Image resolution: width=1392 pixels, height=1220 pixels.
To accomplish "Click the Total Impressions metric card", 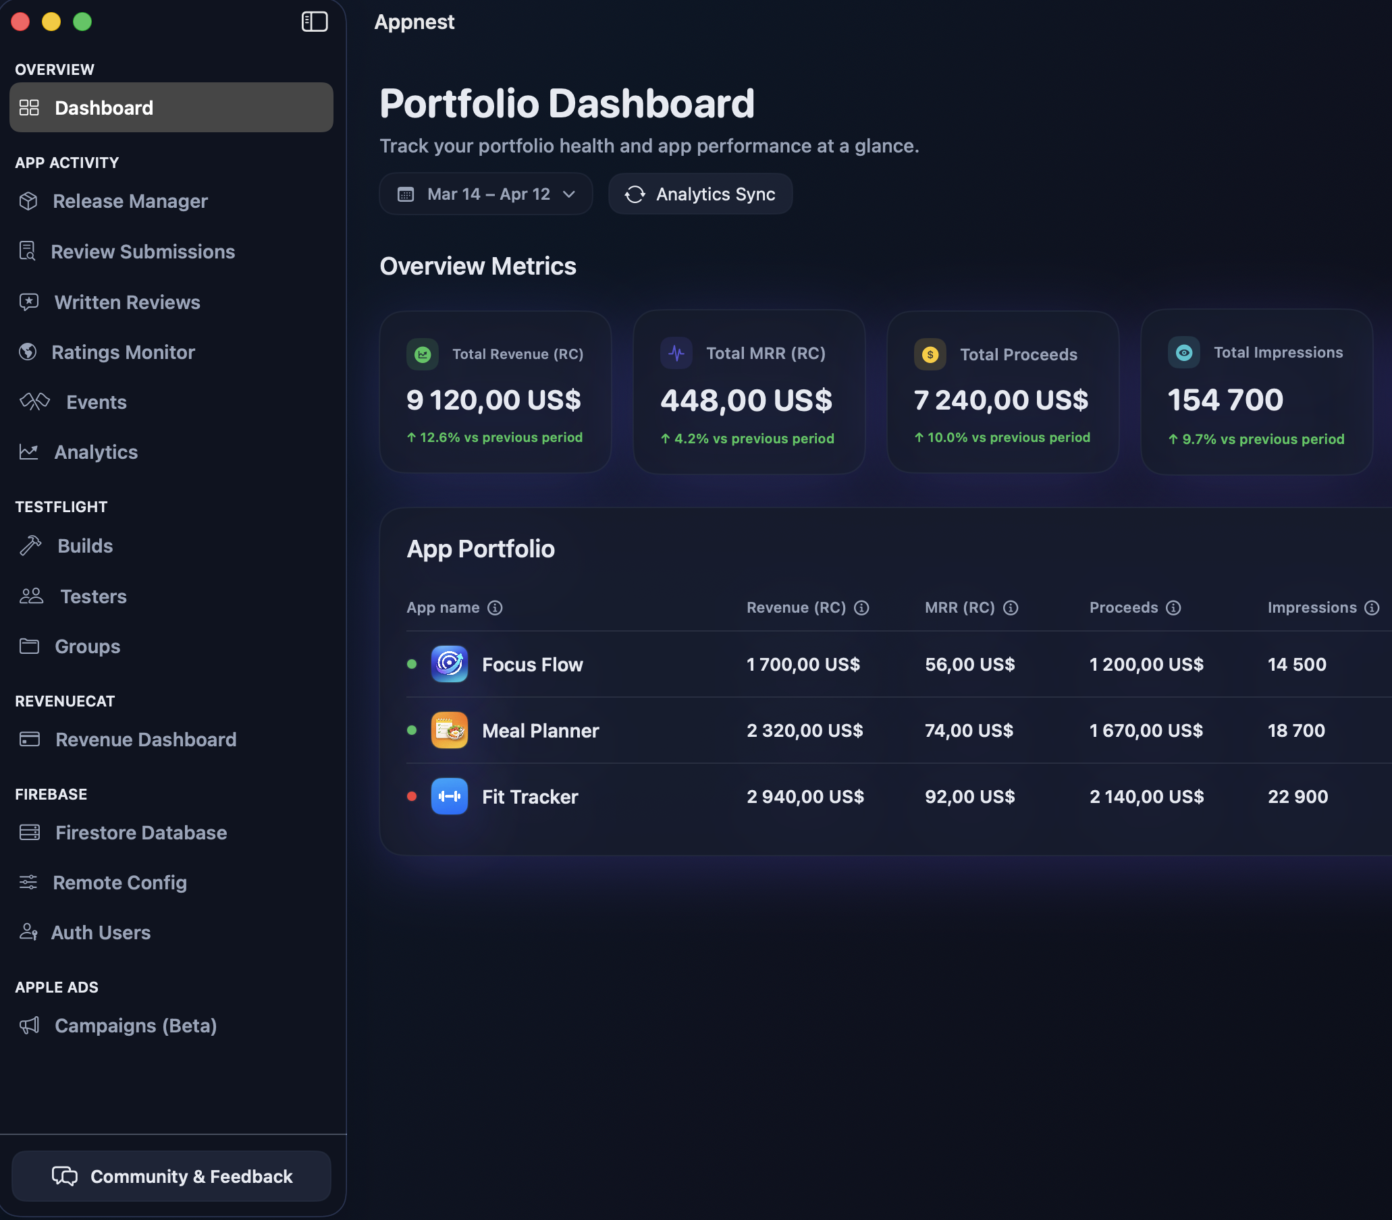I will [x=1256, y=392].
